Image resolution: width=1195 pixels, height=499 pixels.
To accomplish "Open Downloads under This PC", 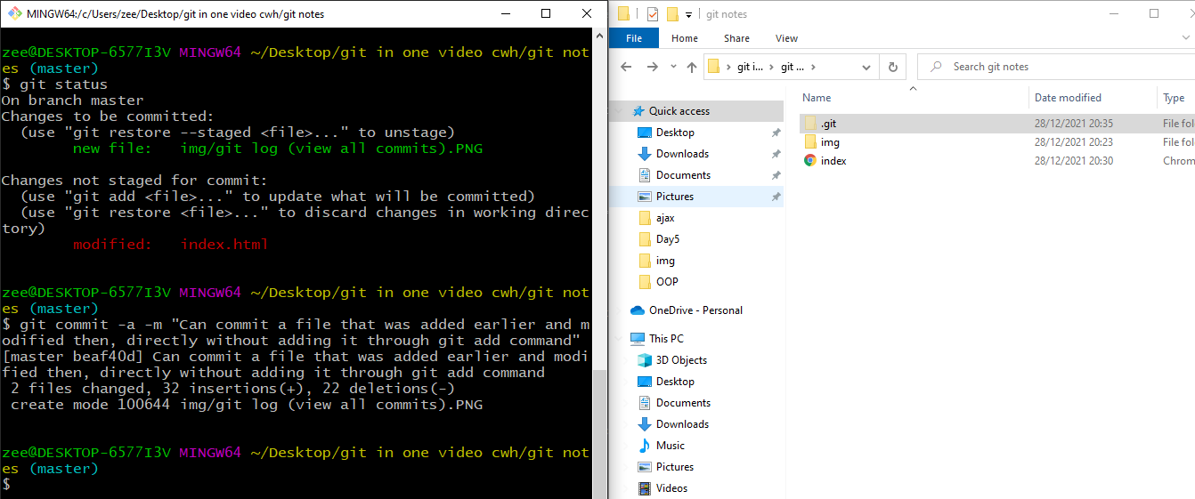I will point(682,424).
